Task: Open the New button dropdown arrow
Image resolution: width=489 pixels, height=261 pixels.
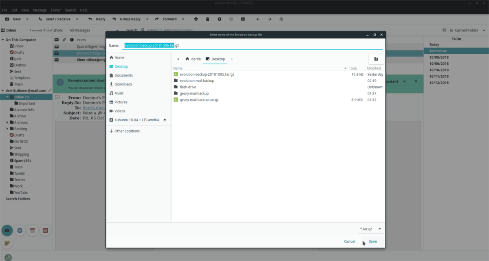Action: (x=27, y=19)
